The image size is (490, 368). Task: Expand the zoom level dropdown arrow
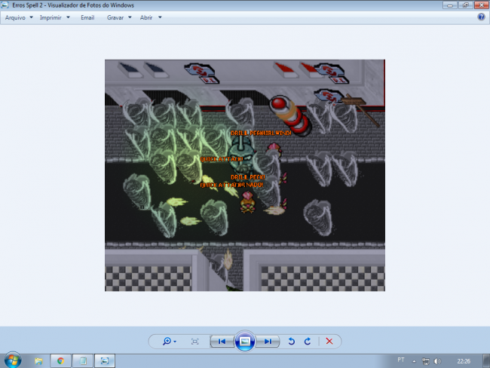(175, 342)
